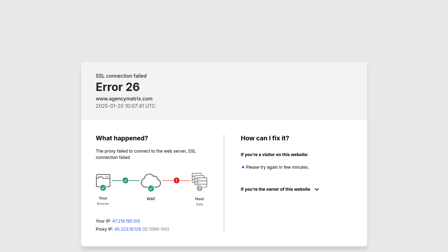Click the blue diamond bullet
This screenshot has width=448, height=252.
coord(243,167)
